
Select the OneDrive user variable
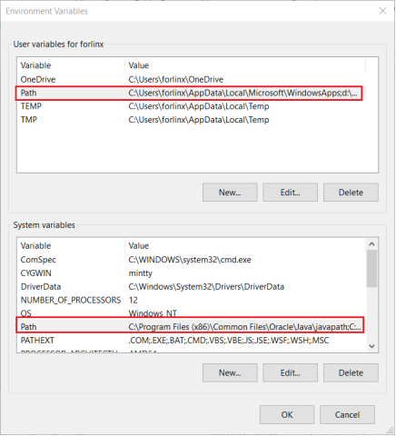pos(191,80)
